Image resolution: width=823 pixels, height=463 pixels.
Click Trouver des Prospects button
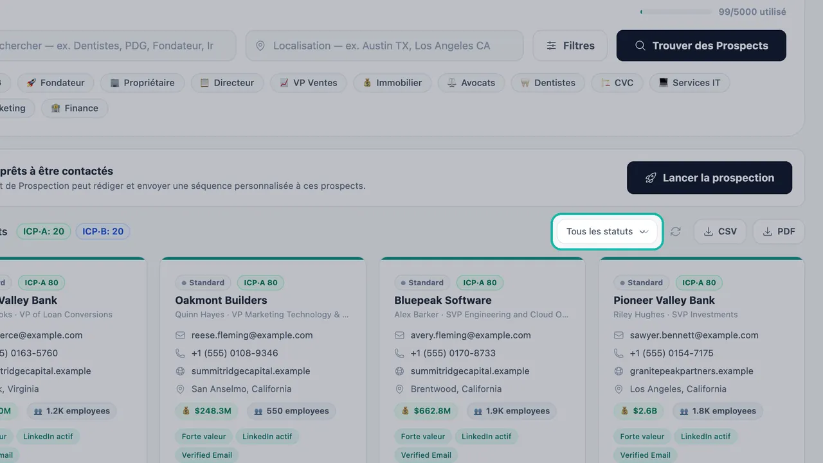(701, 46)
